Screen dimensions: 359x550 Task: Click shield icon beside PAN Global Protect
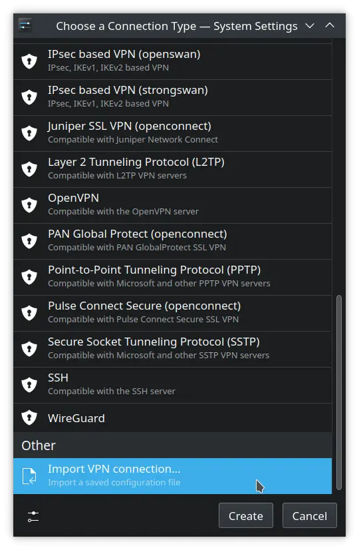(29, 241)
